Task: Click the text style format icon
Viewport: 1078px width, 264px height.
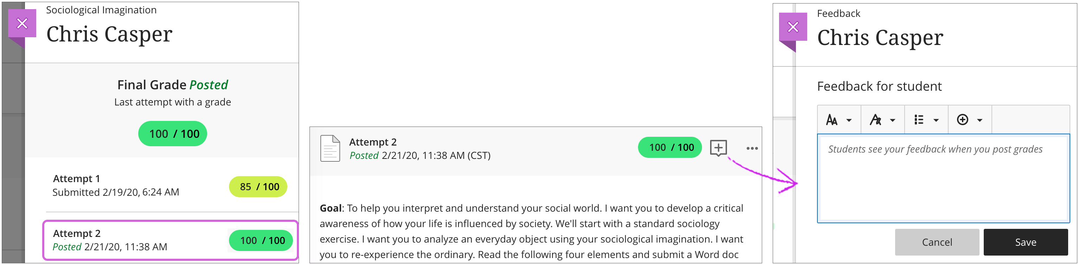Action: click(875, 121)
